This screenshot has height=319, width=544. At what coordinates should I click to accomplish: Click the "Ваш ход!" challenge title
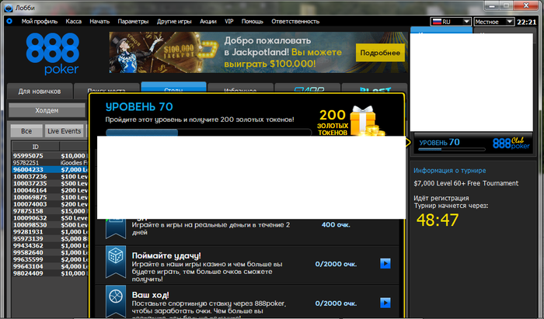(151, 295)
